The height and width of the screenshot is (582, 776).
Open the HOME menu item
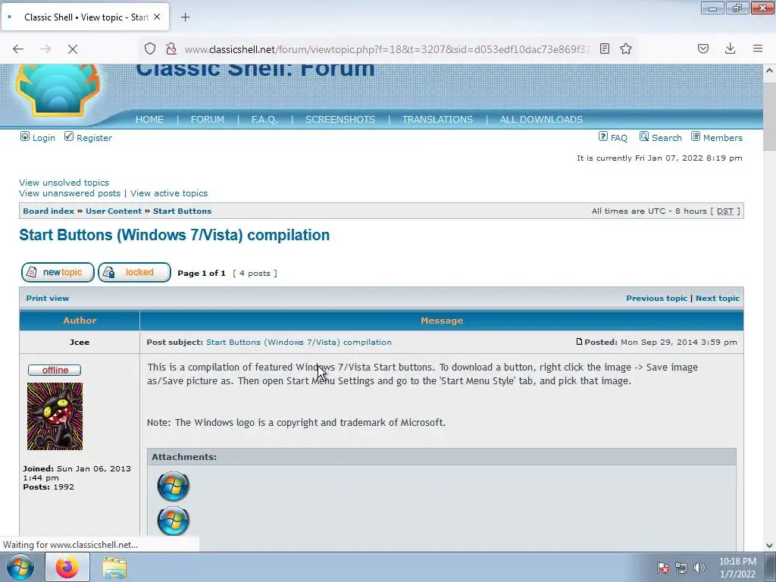(x=149, y=119)
